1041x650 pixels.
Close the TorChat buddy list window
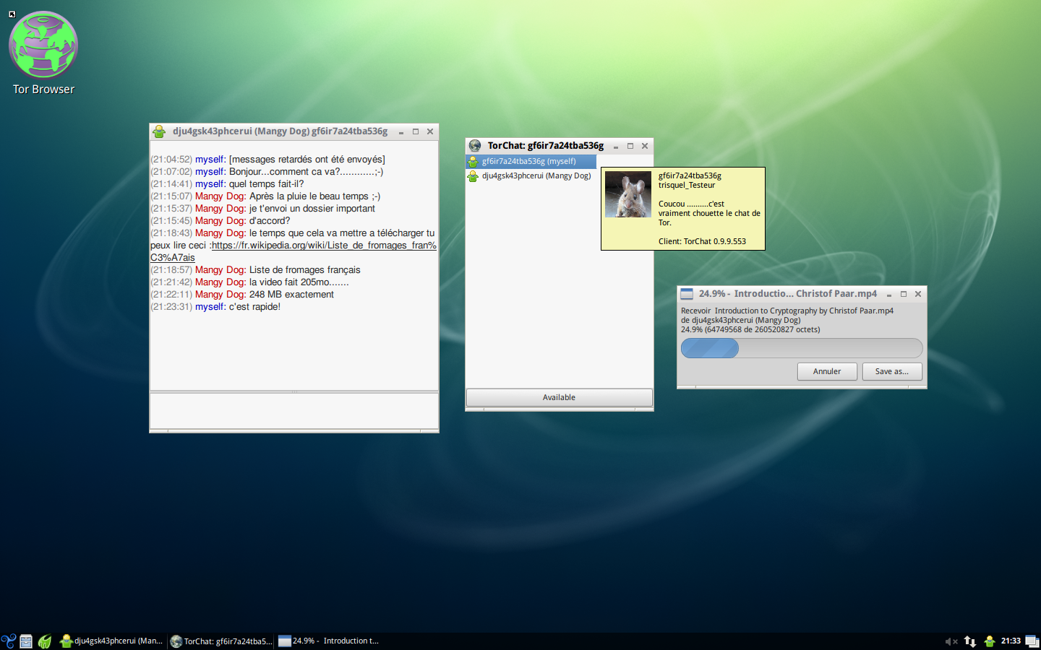coord(645,146)
